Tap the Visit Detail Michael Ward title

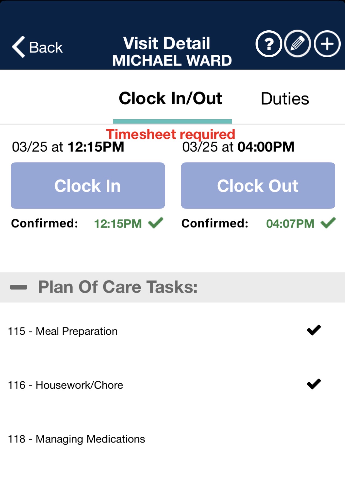coord(172,52)
